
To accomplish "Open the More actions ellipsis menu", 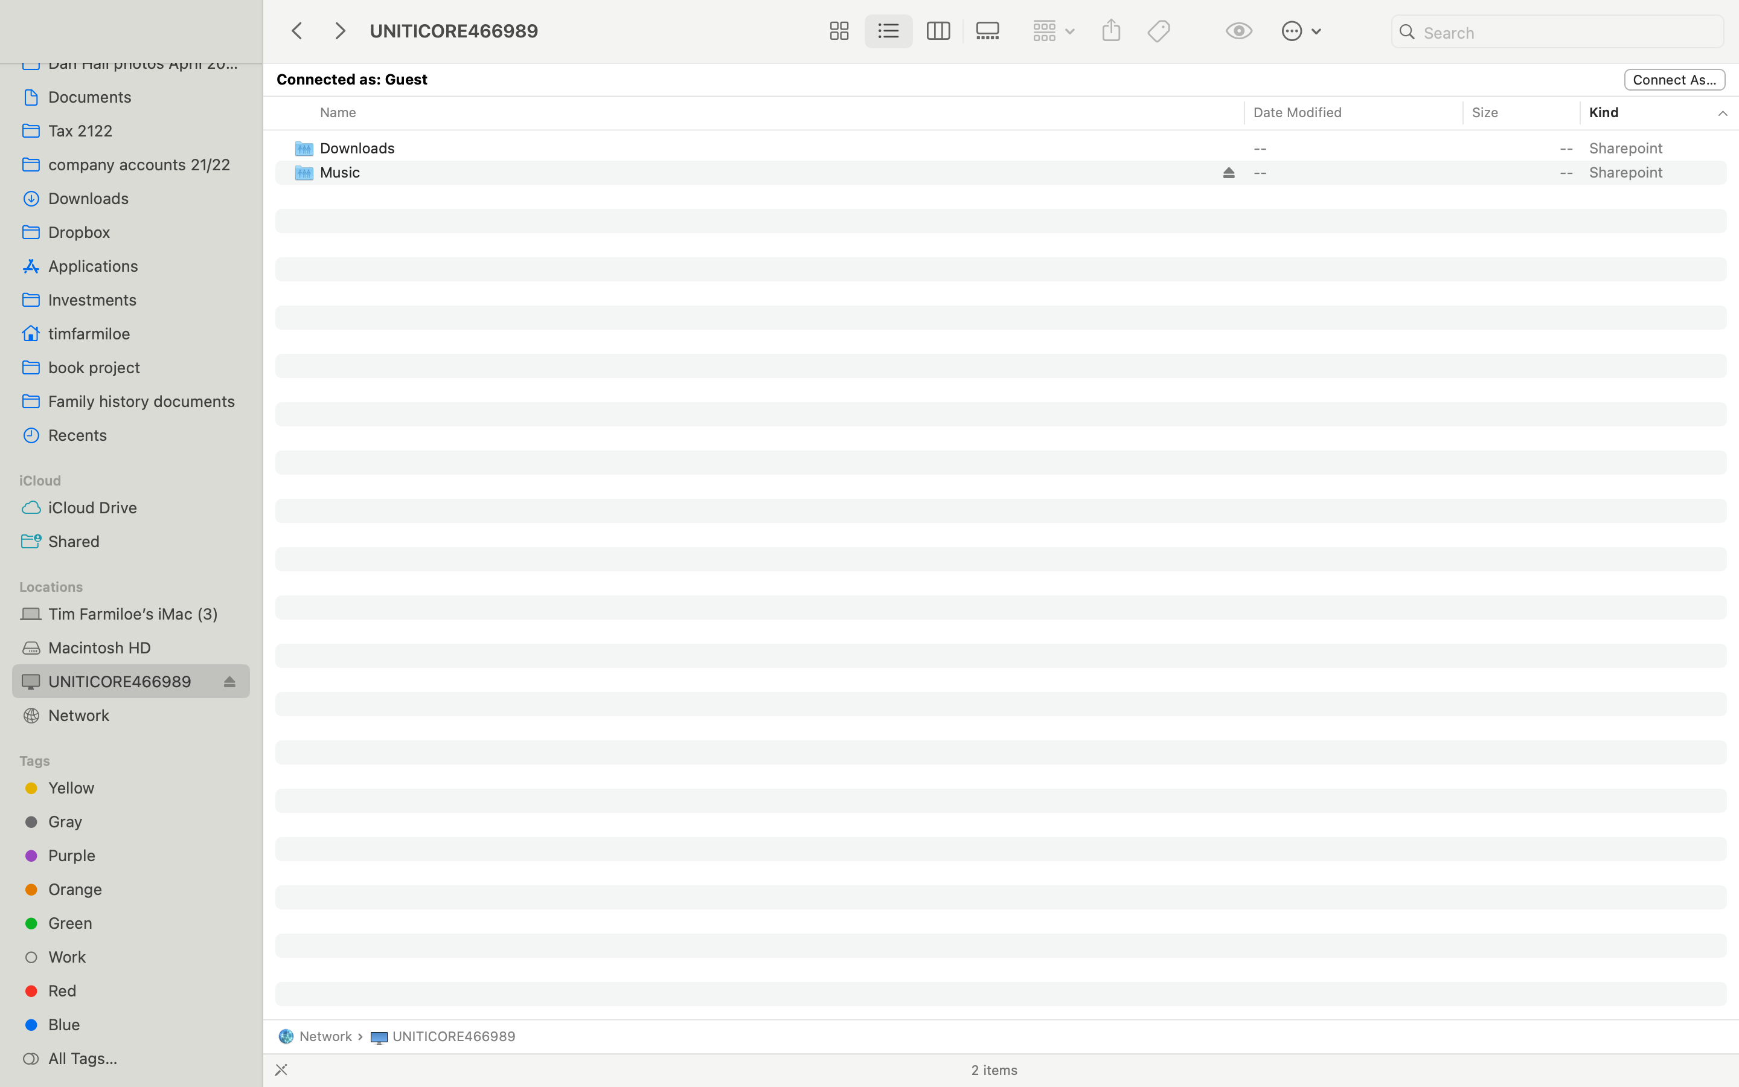I will (1301, 31).
